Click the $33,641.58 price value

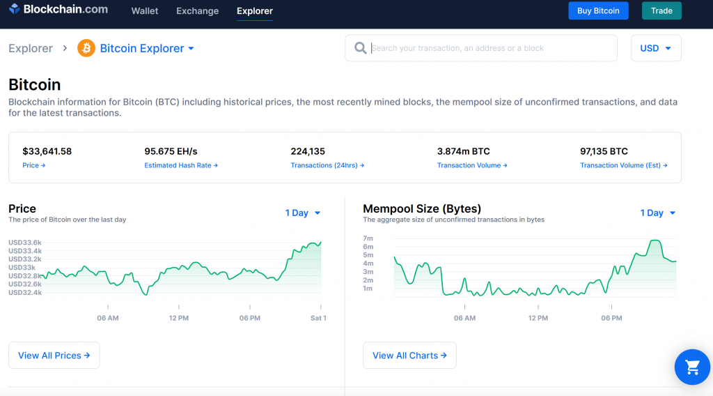point(47,151)
